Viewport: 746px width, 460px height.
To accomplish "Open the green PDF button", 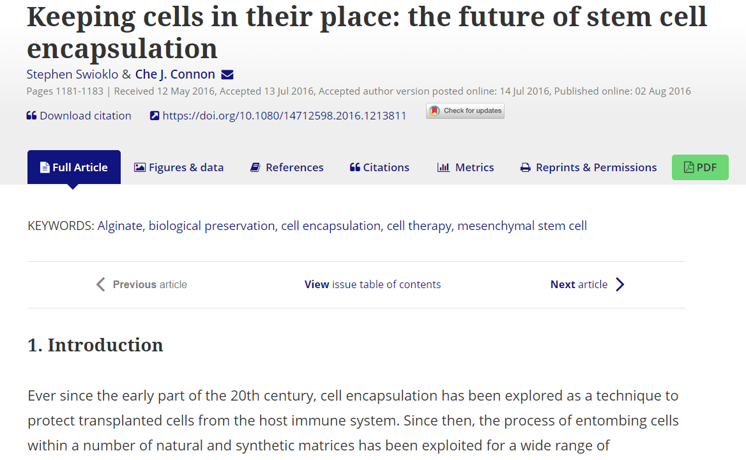I will [700, 167].
